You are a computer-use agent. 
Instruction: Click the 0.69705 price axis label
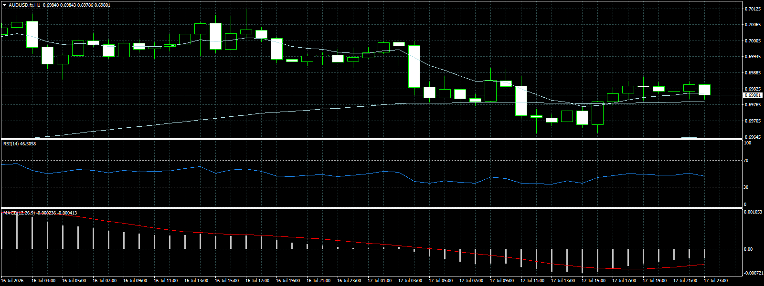coord(753,121)
